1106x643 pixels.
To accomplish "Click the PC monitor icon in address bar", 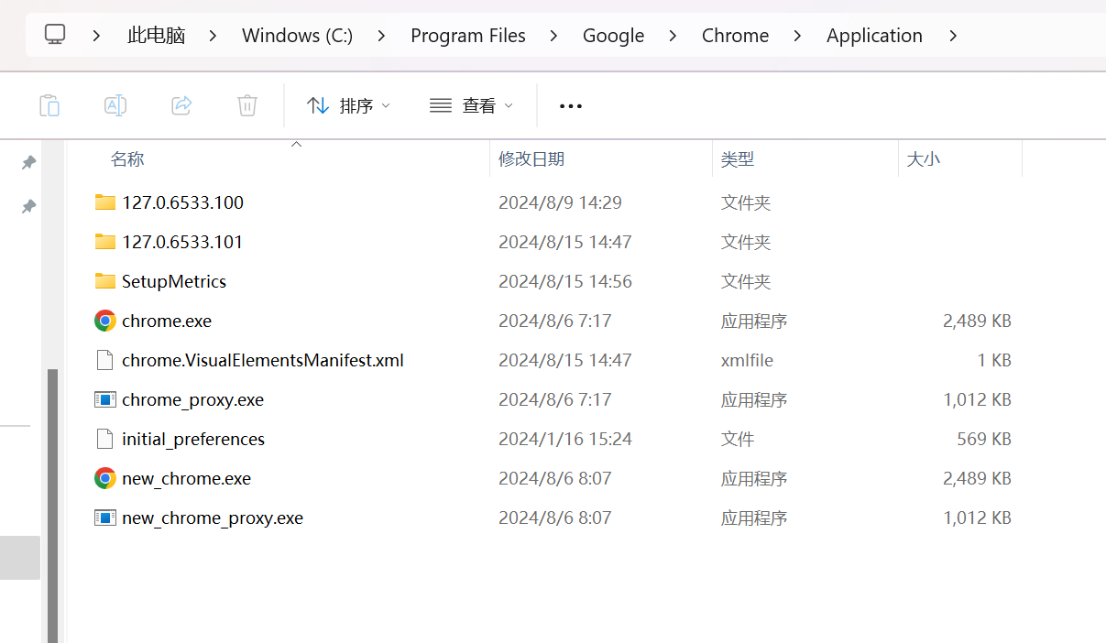I will 55,35.
